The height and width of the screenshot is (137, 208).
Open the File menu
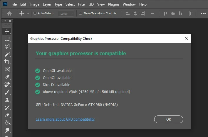pos(14,4)
